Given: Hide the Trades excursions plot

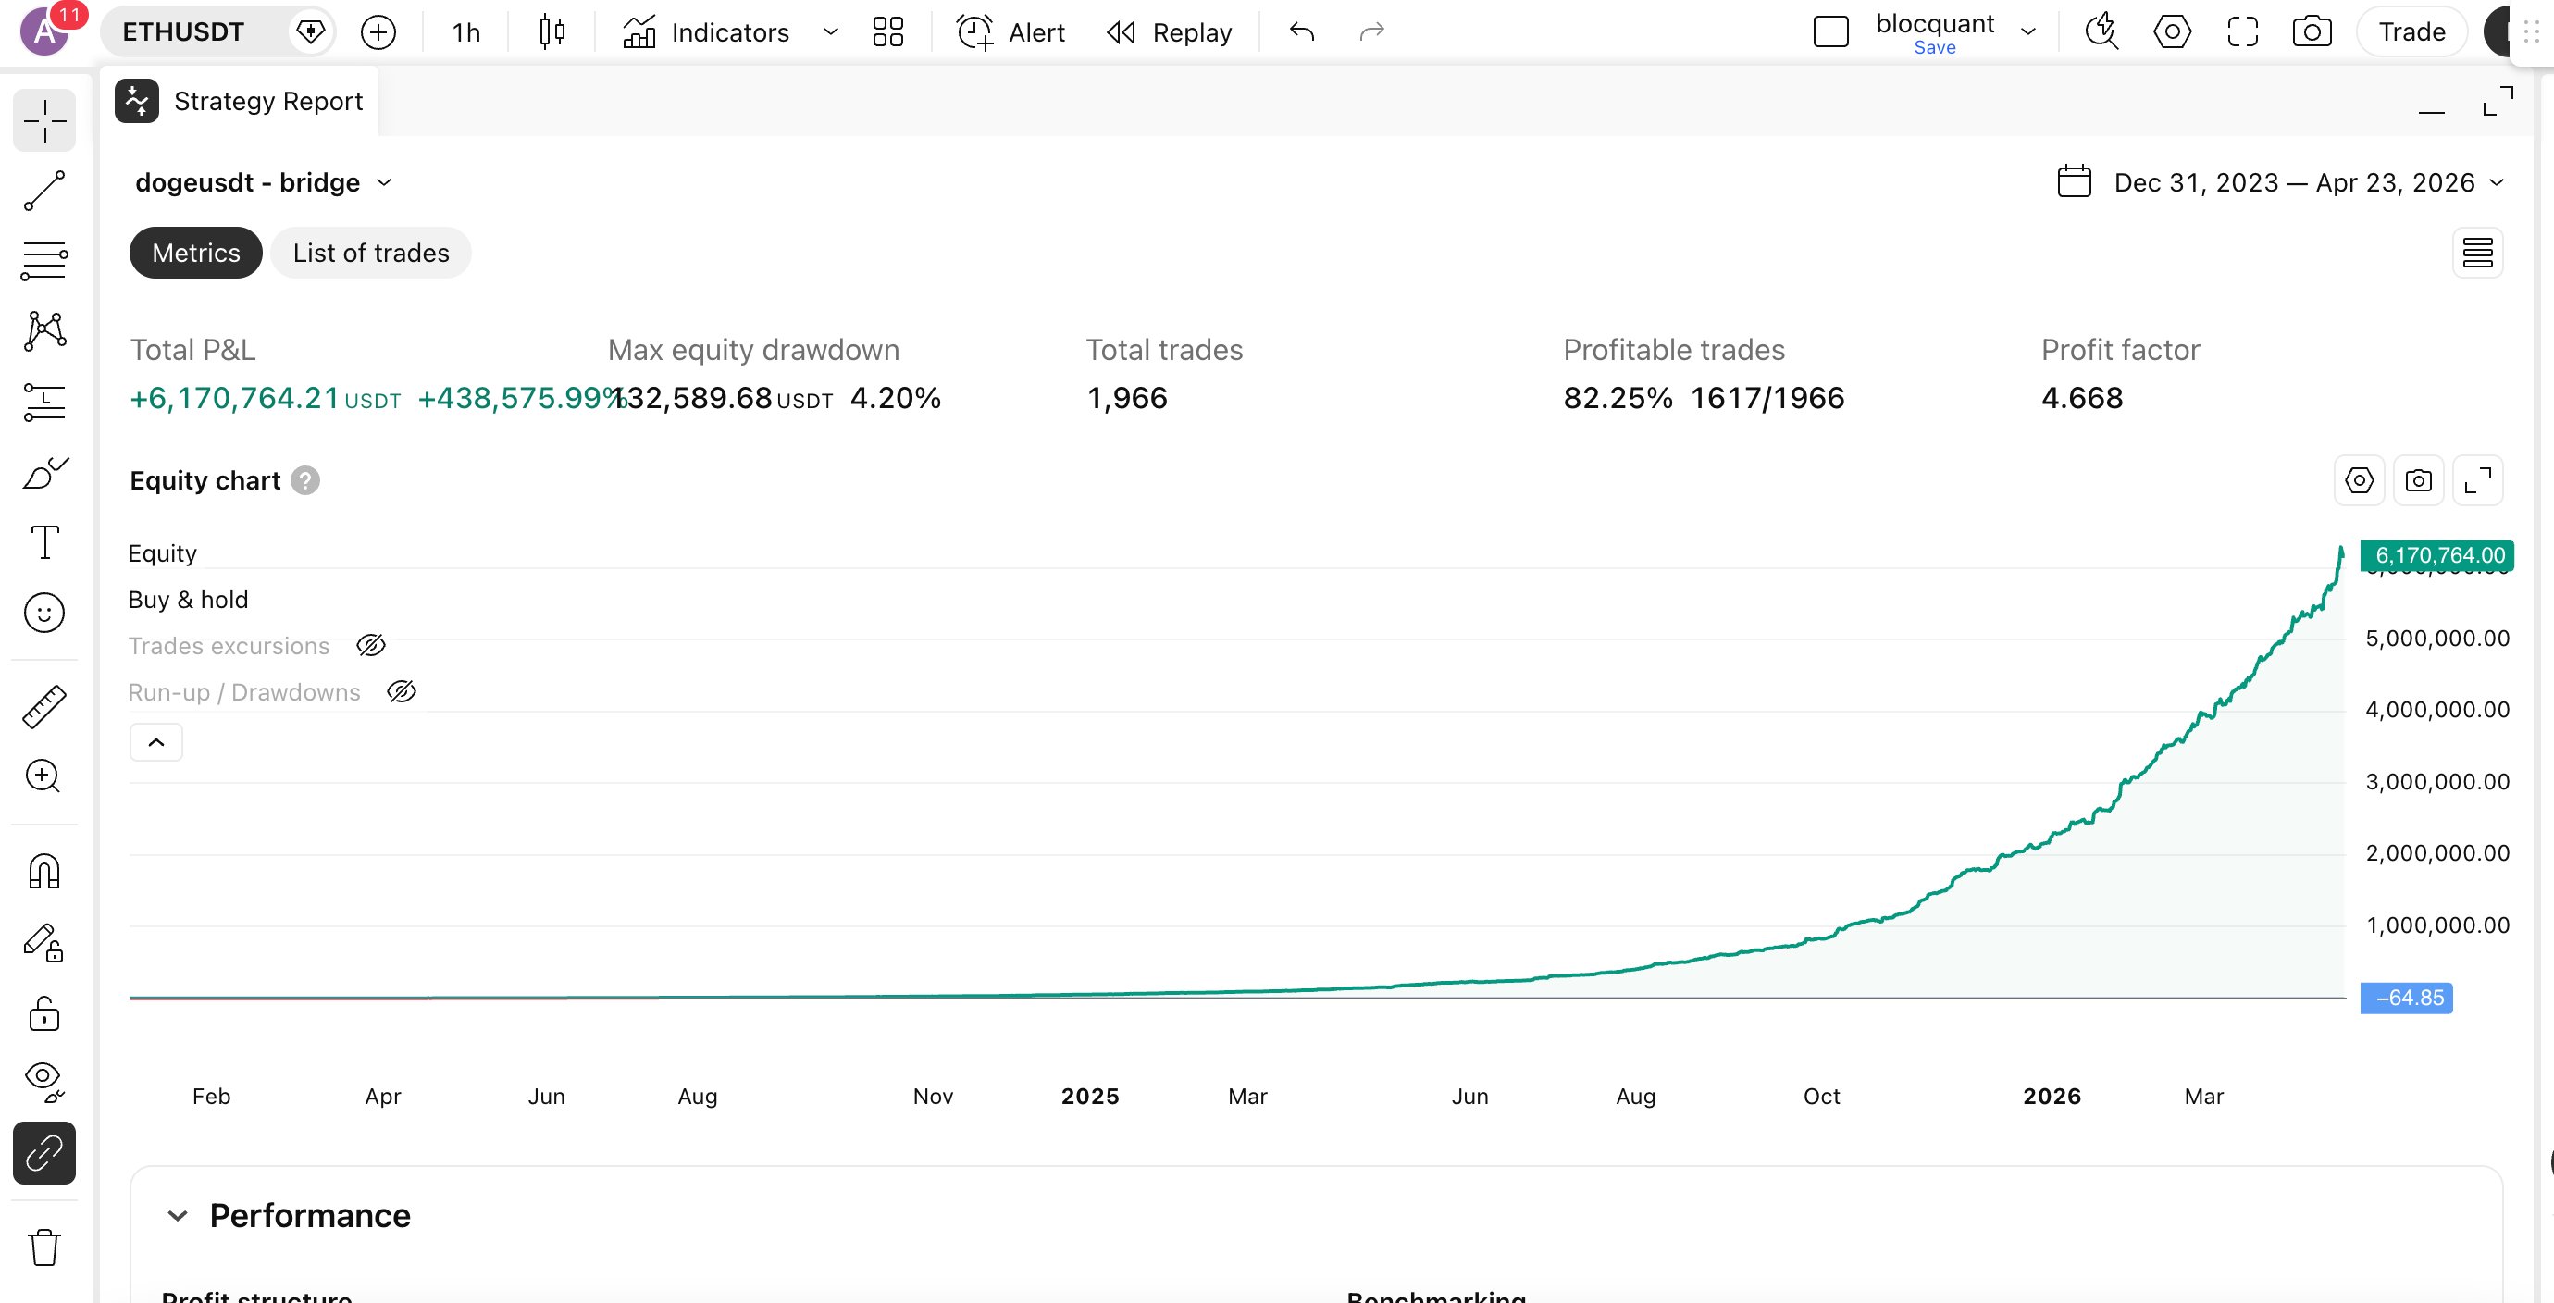Looking at the screenshot, I should pos(371,644).
